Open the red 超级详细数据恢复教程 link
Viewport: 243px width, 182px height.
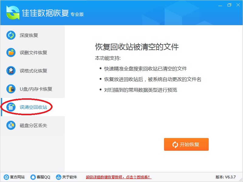click(118, 177)
